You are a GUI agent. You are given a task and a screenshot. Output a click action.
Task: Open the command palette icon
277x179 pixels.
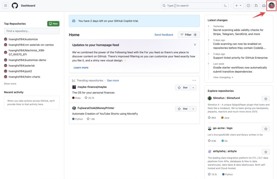pyautogui.click(x=225, y=6)
